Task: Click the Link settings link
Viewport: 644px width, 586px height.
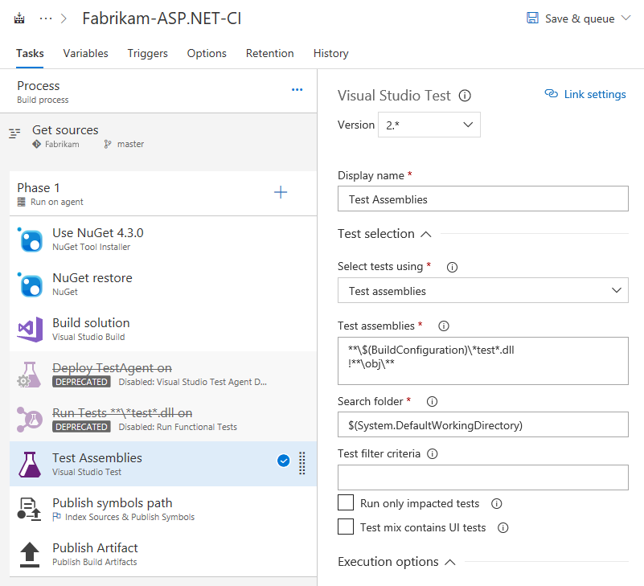Action: tap(585, 94)
